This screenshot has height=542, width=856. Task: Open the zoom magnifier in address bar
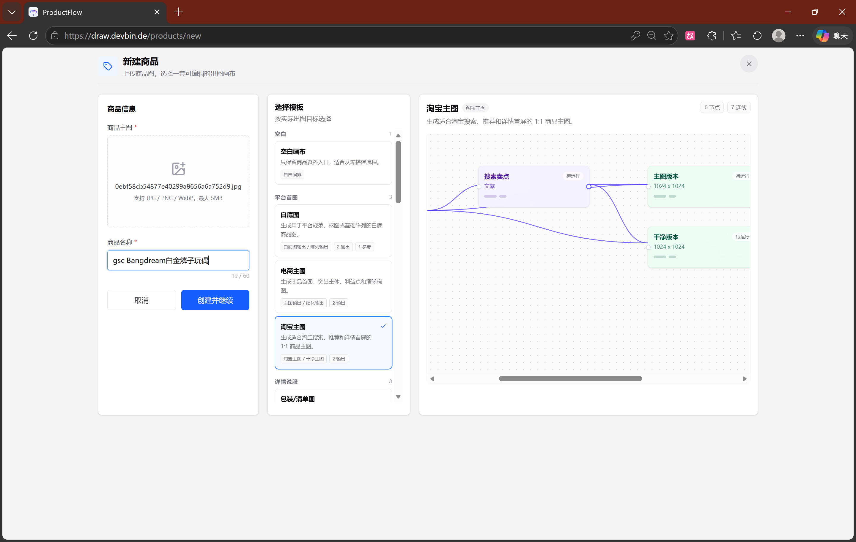[652, 36]
